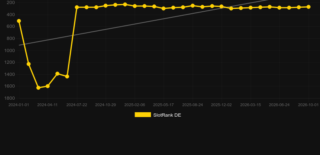Click the 2026-03-15 x-axis label
Image resolution: width=320 pixels, height=155 pixels.
point(250,105)
